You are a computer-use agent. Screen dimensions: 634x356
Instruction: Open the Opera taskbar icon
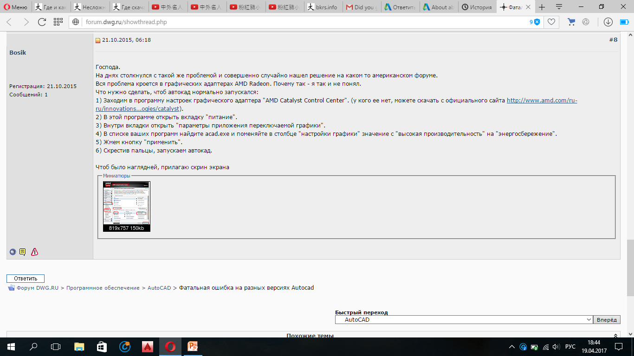170,347
